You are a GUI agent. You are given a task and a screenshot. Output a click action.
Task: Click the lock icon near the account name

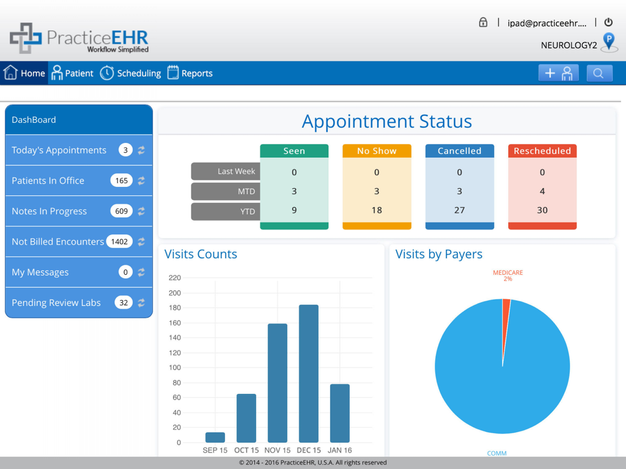[x=482, y=22]
